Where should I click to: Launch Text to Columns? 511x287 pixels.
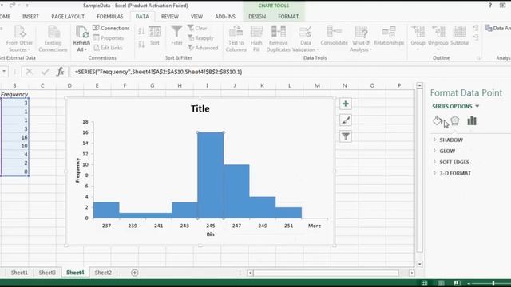[x=236, y=38]
